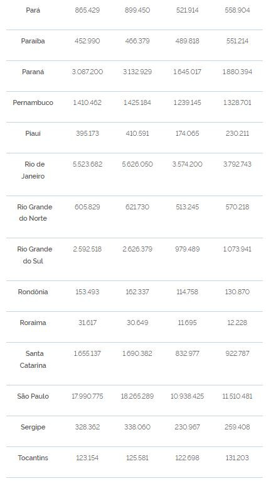Click the Paraíba row label
This screenshot has width=266, height=481.
(33, 41)
